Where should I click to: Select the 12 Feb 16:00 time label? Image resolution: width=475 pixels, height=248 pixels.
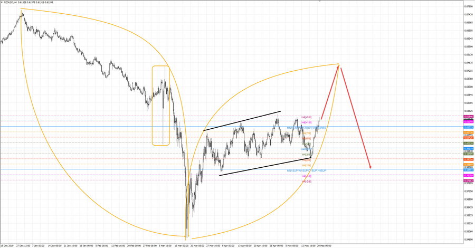coord(118,246)
